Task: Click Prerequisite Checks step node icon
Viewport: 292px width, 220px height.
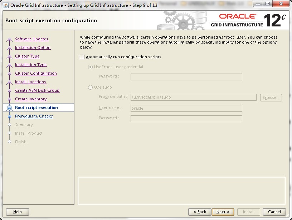Action: pos(10,116)
